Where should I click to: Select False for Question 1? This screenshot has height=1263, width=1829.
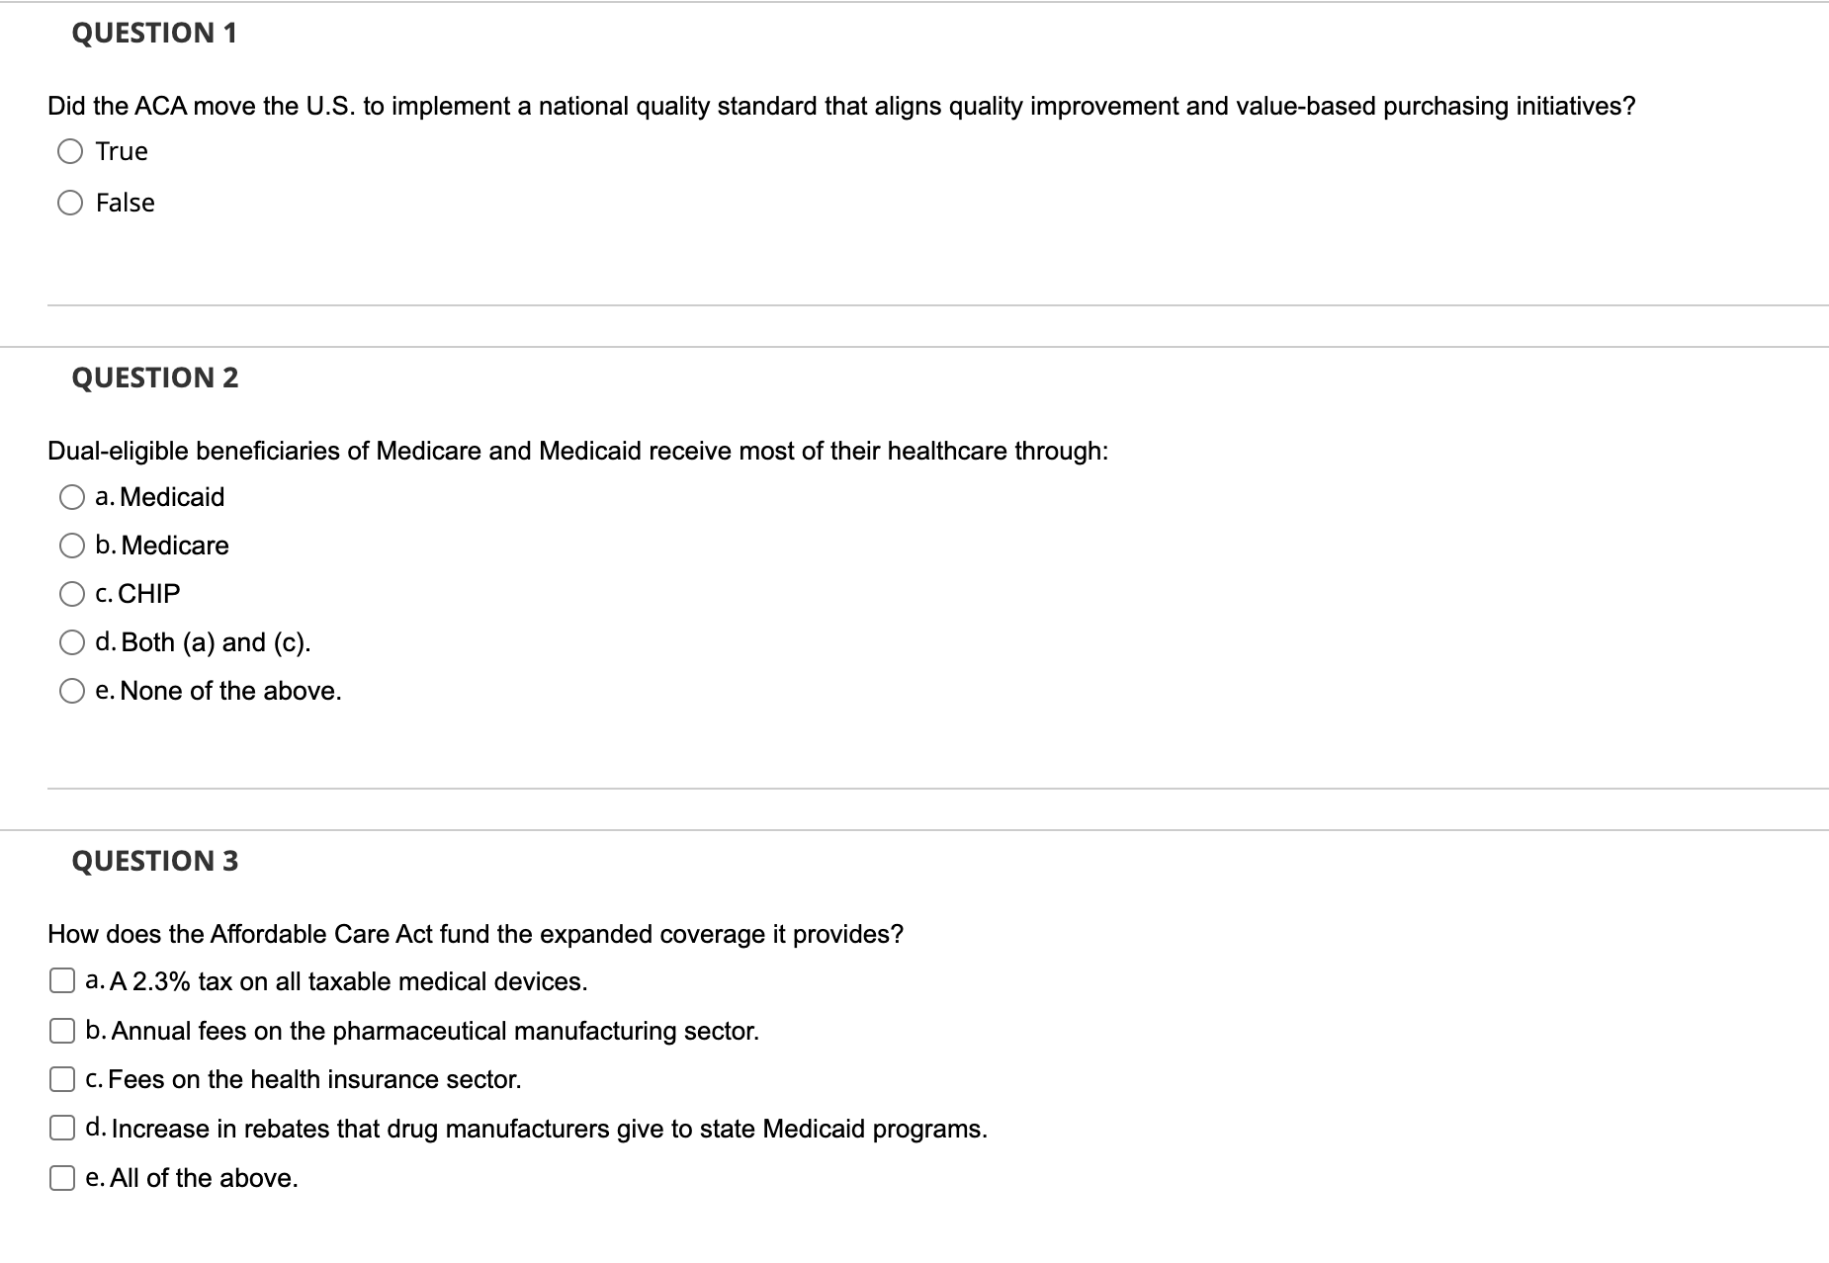pos(70,203)
